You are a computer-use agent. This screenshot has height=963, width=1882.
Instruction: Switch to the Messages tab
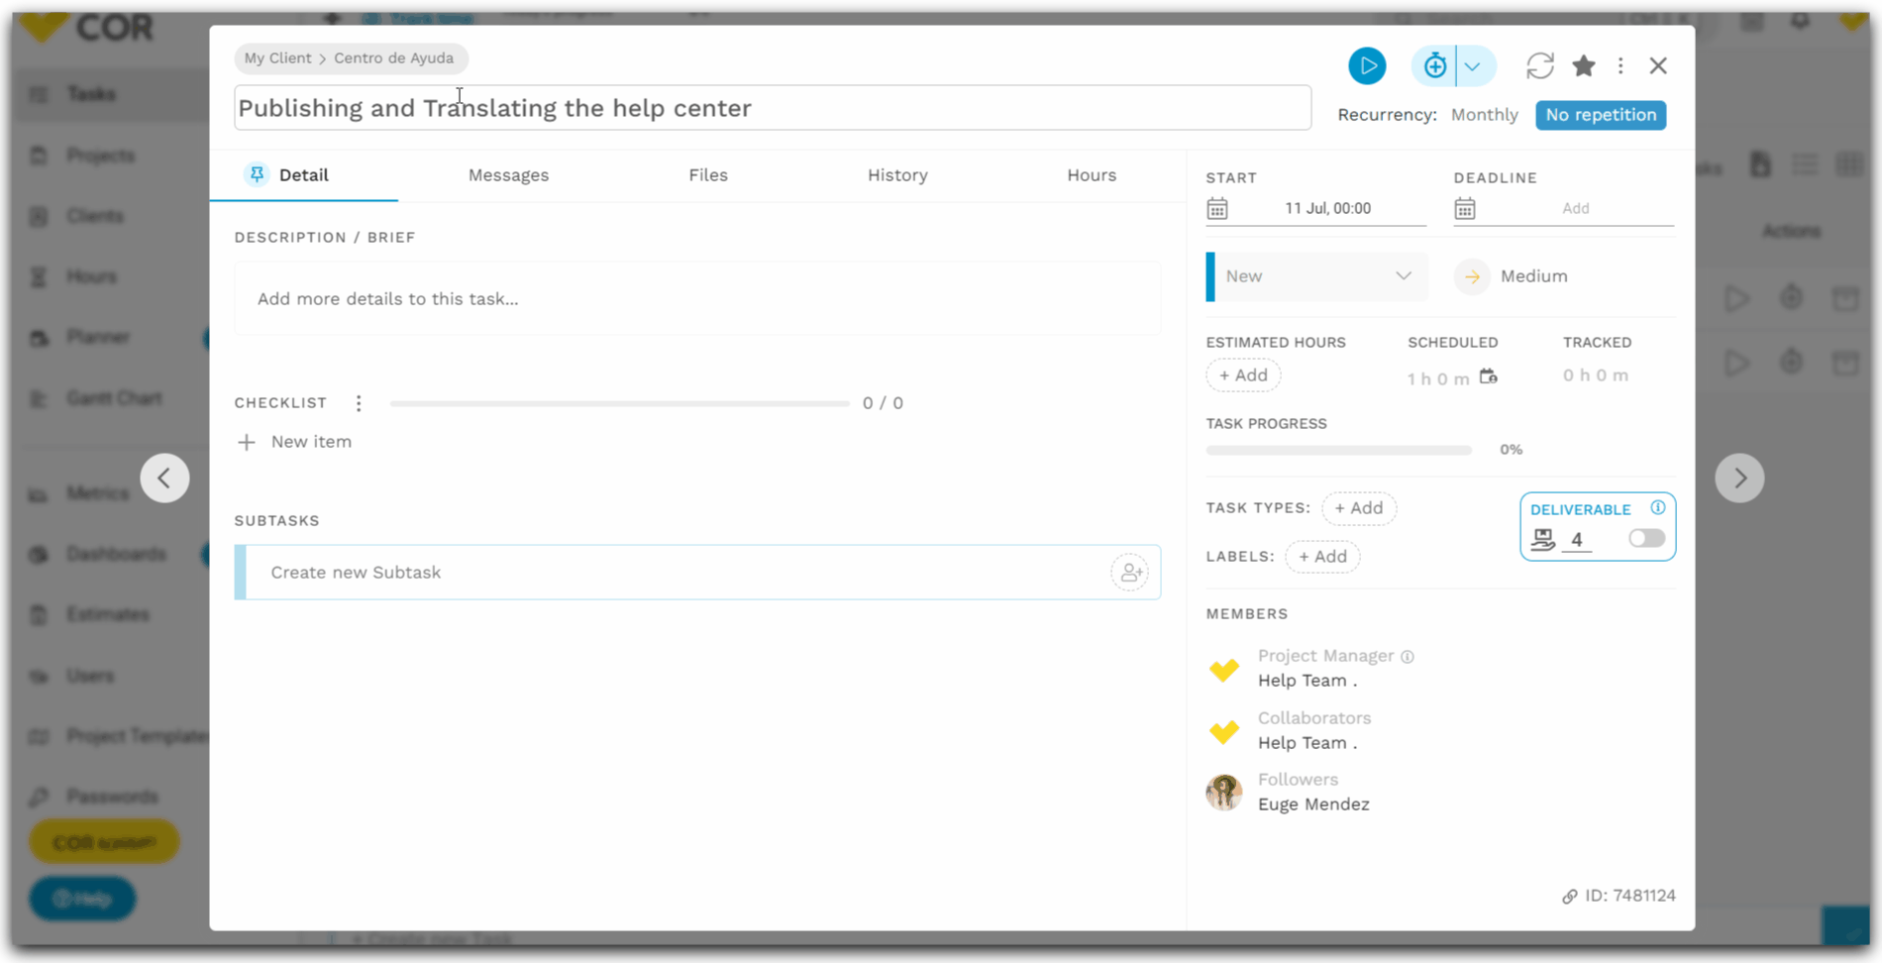point(508,175)
